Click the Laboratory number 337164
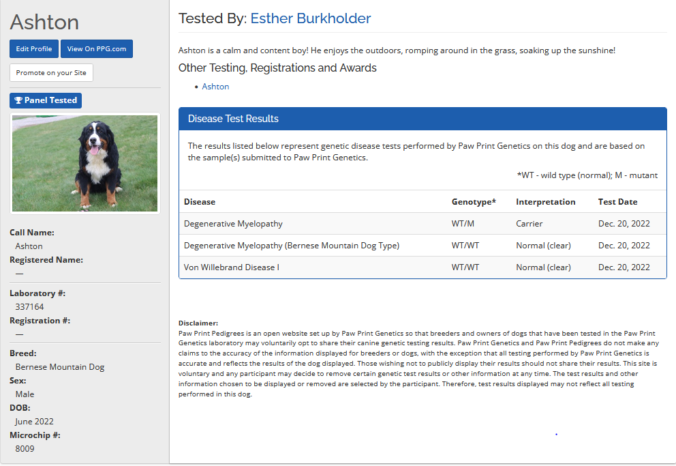This screenshot has height=466, width=676. tap(29, 307)
